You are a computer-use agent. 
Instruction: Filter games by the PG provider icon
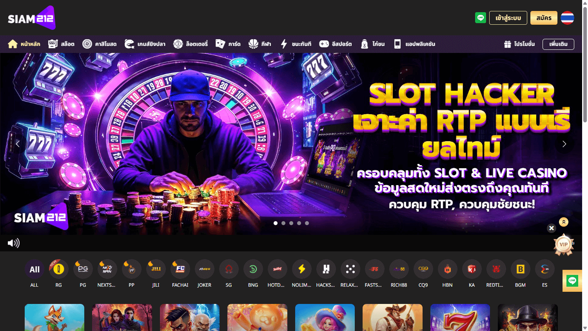click(83, 269)
